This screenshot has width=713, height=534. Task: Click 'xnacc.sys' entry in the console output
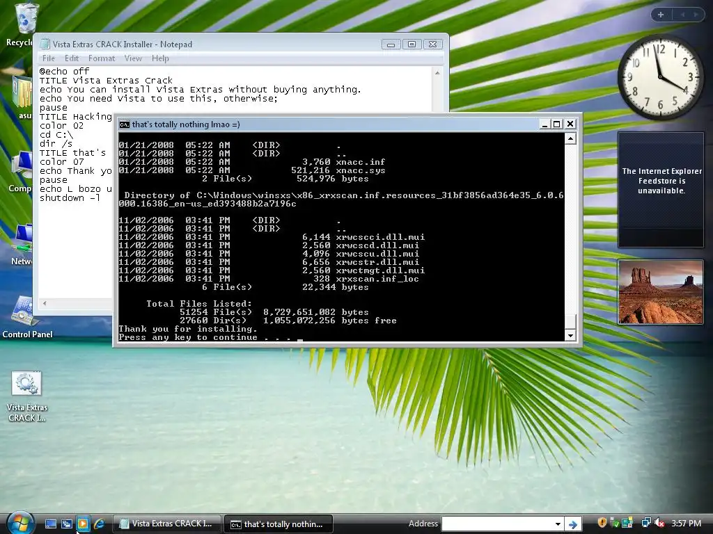point(360,170)
